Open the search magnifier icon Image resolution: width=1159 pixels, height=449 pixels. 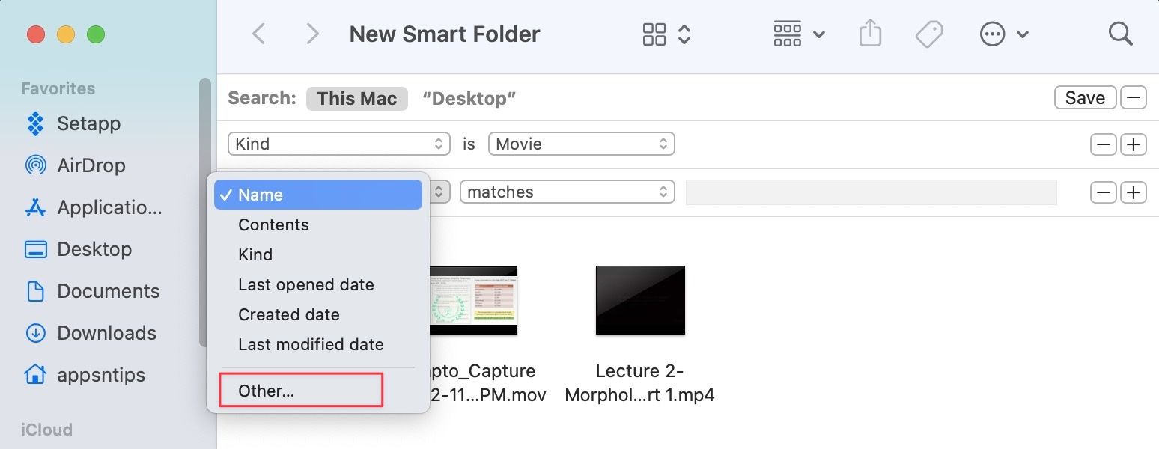point(1120,34)
